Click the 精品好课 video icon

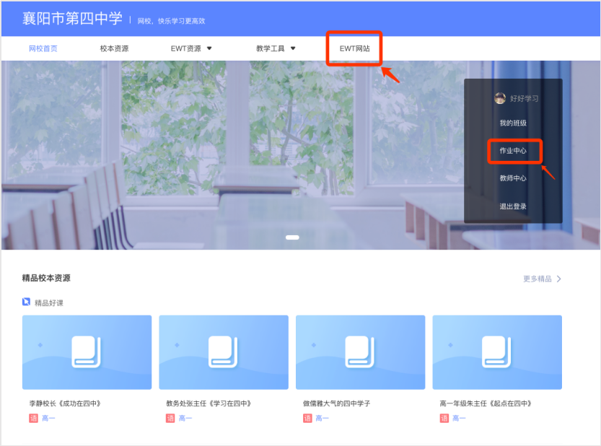pos(26,302)
